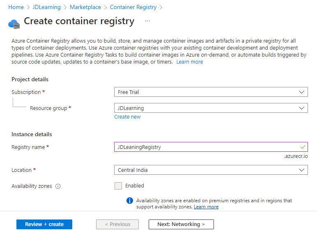Open Learn more about availability zones
This screenshot has width=317, height=233.
(x=206, y=207)
